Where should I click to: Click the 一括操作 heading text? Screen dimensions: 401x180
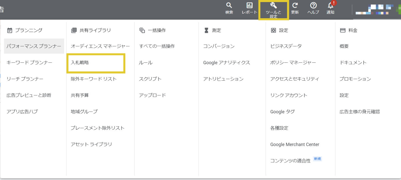(157, 30)
